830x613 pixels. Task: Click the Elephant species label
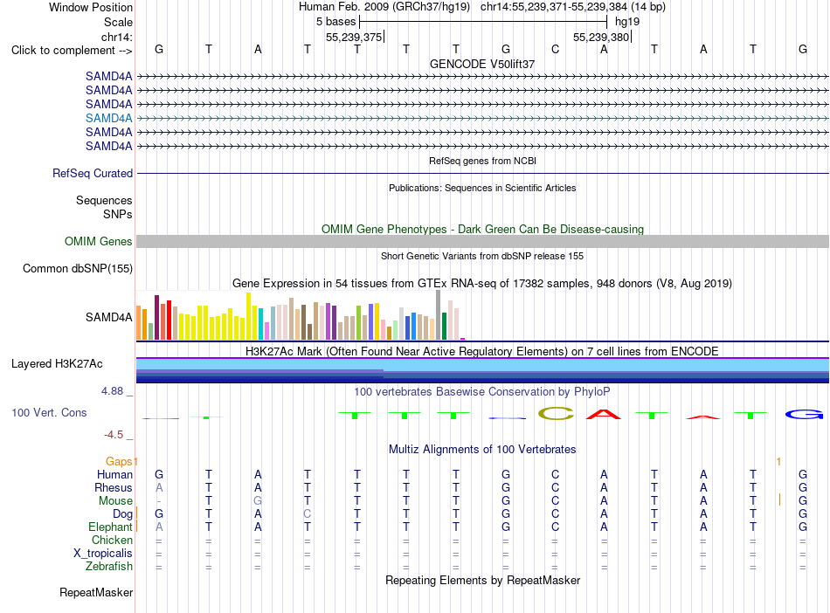[x=110, y=527]
